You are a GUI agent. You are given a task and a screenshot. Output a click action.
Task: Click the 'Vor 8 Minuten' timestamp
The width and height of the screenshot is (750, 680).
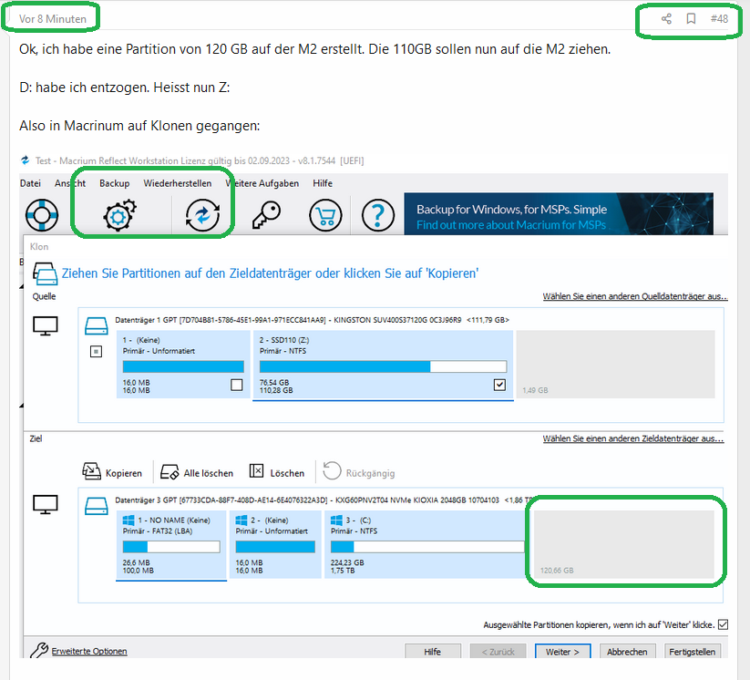[x=53, y=18]
